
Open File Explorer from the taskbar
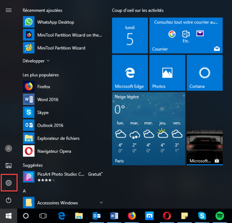pos(79,216)
